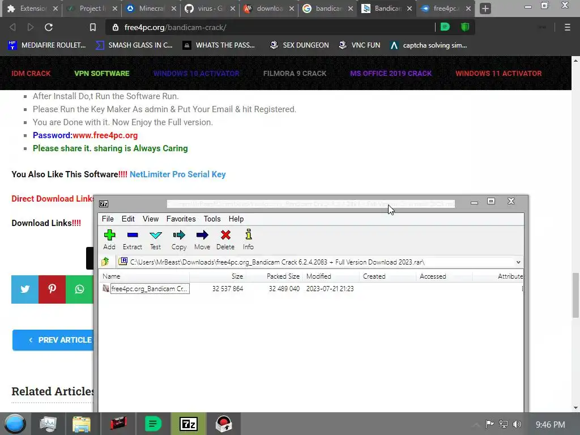The image size is (580, 435).
Task: Click VPN SOFTWARE nav link
Action: (x=102, y=73)
